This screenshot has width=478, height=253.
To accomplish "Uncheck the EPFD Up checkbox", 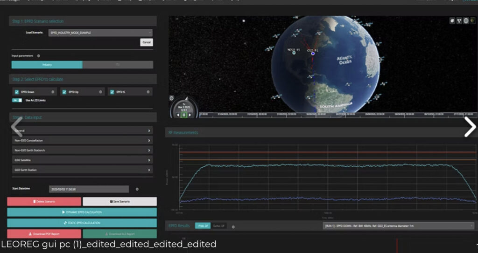I will click(x=64, y=92).
